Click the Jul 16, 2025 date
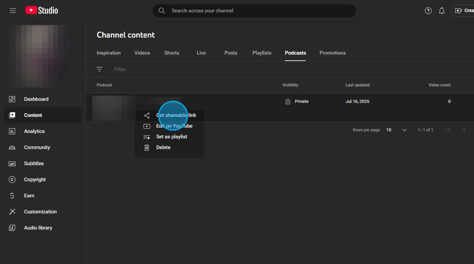This screenshot has height=264, width=474. coord(357,101)
